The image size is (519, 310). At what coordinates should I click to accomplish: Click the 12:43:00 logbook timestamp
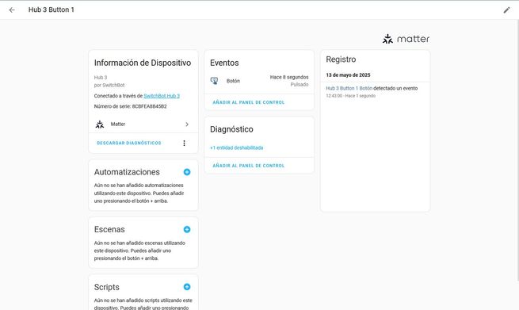[334, 96]
